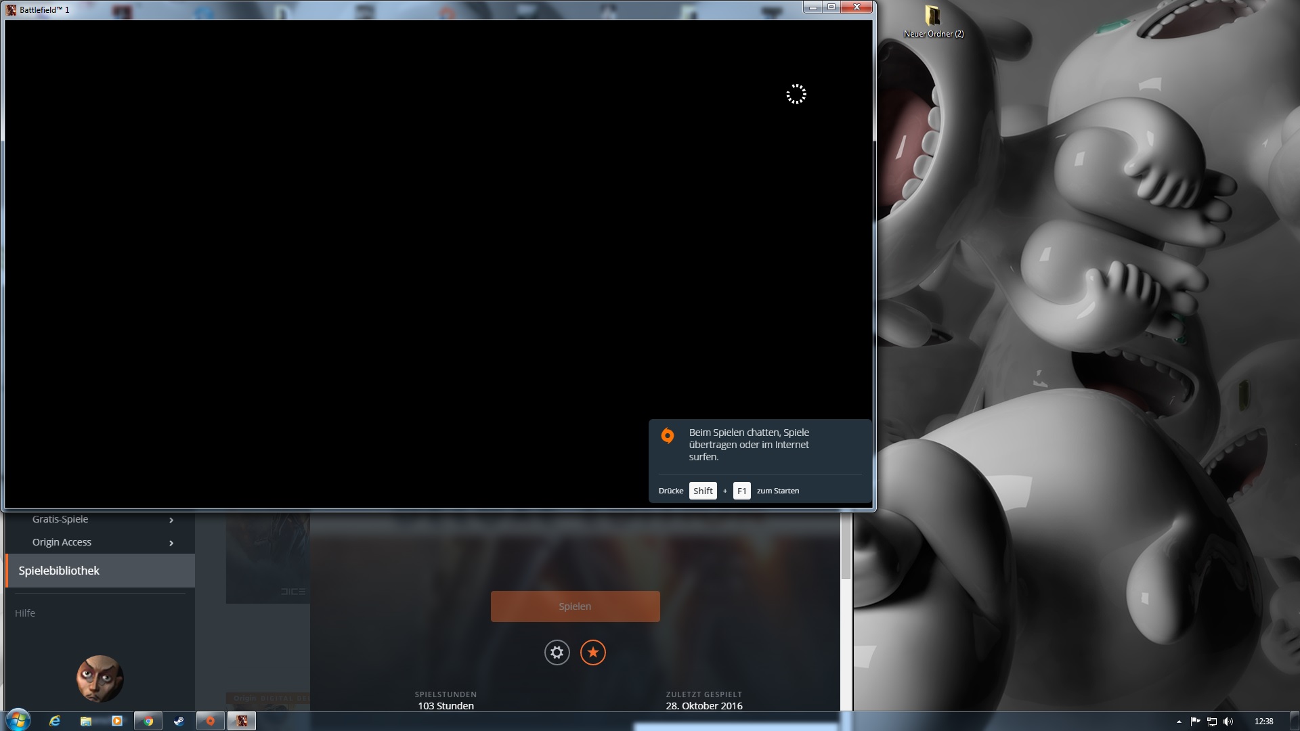This screenshot has height=731, width=1300.
Task: Open the 'Neuer Ordner (2)' desktop folder
Action: pyautogui.click(x=933, y=21)
